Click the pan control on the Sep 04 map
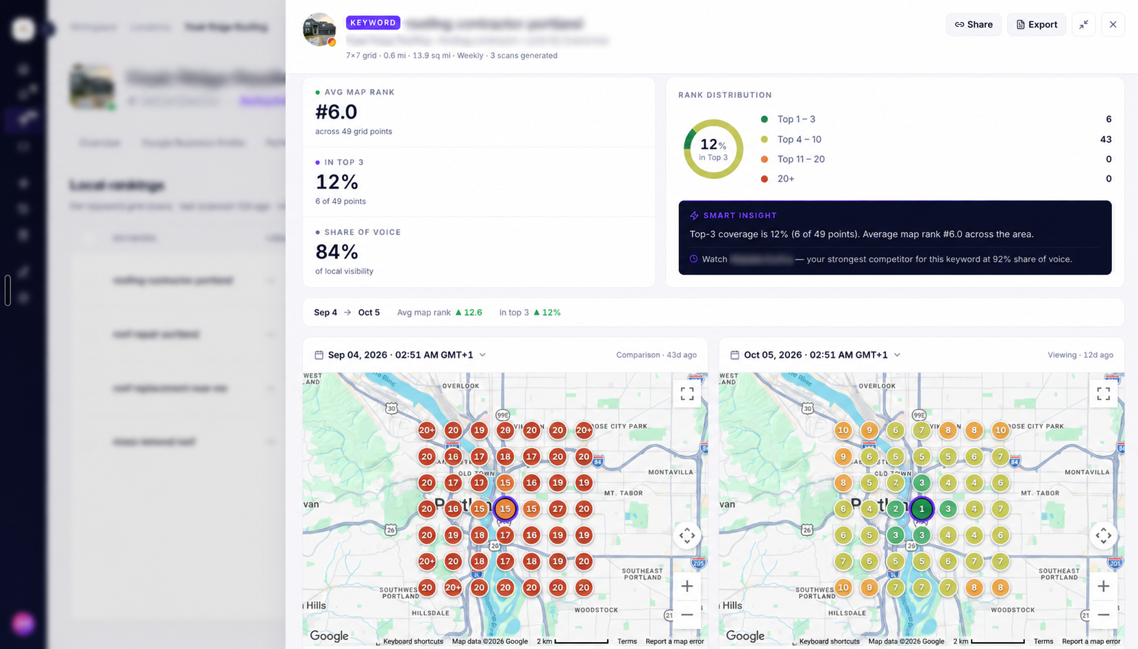The height and width of the screenshot is (649, 1138). pyautogui.click(x=687, y=535)
